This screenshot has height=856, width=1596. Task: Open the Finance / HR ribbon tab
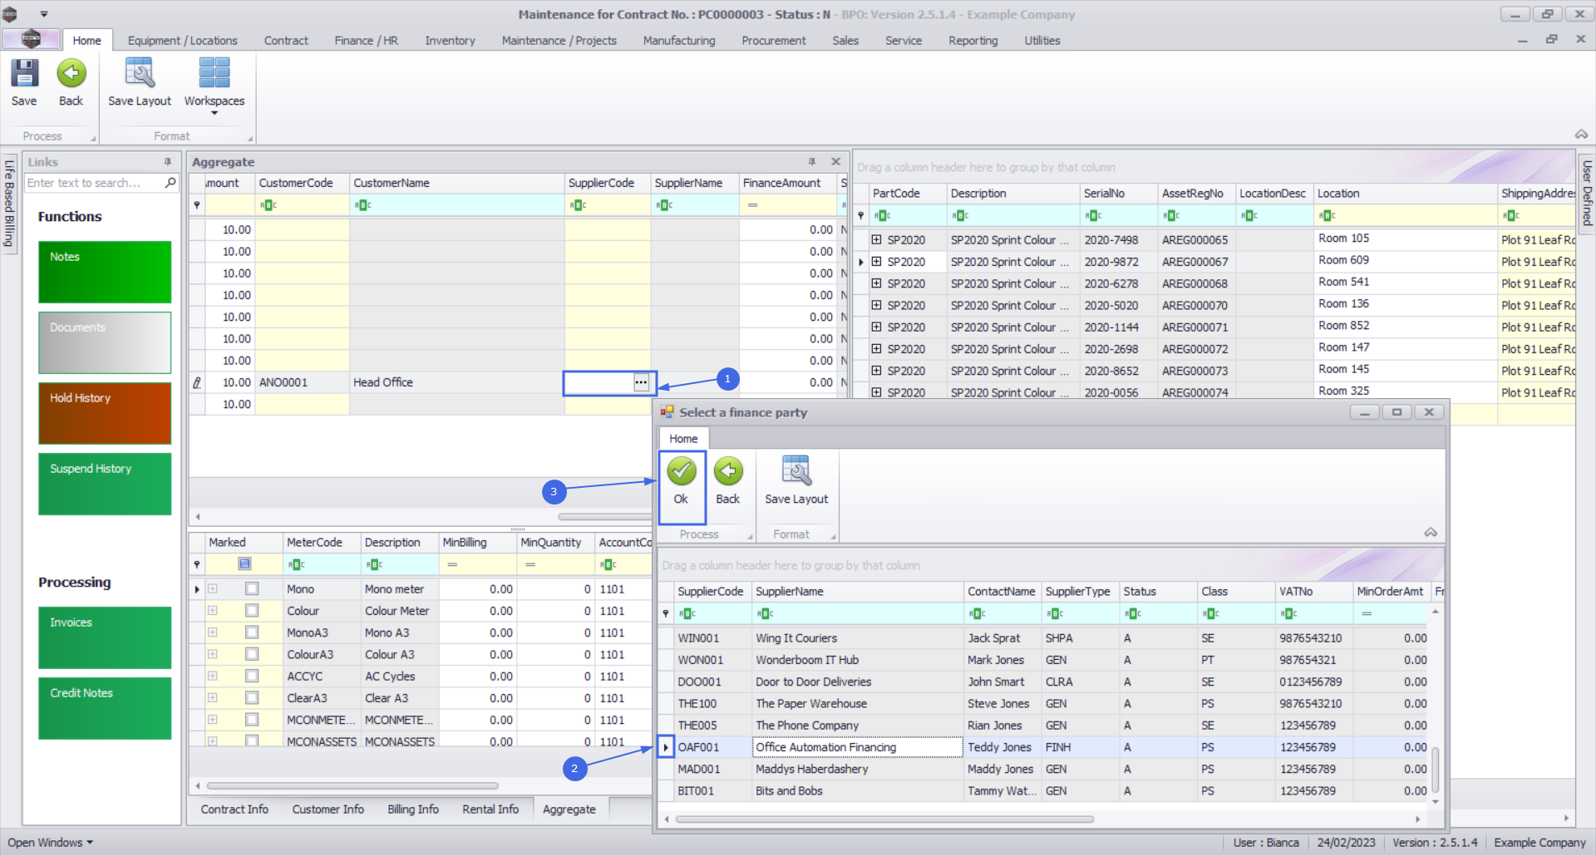366,40
